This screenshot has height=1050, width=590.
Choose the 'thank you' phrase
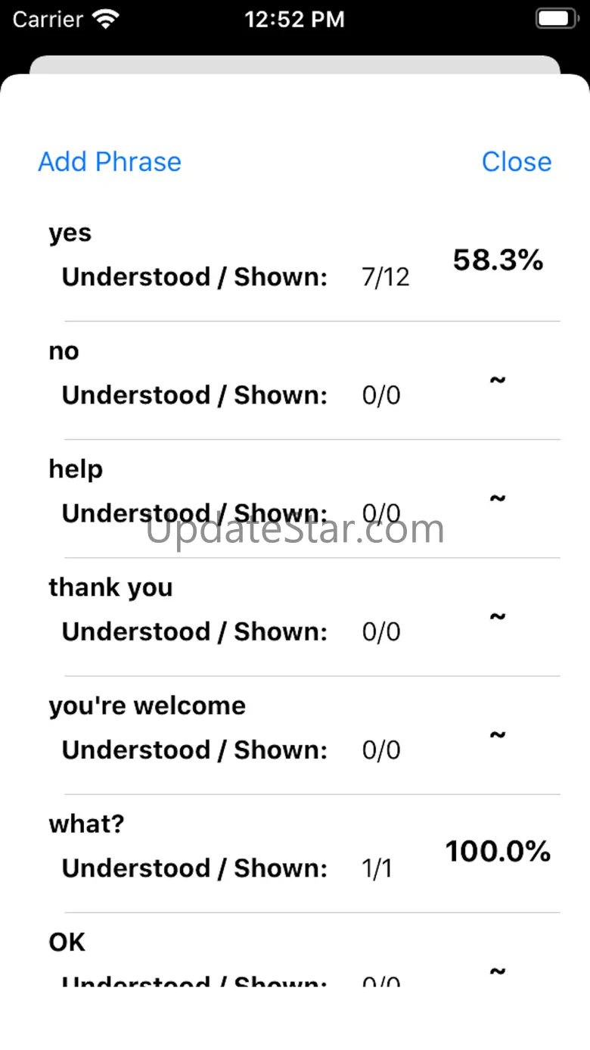pyautogui.click(x=295, y=616)
